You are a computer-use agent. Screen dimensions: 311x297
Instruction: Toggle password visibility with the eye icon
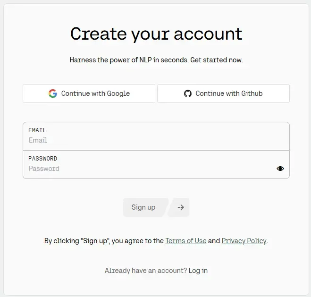[280, 169]
